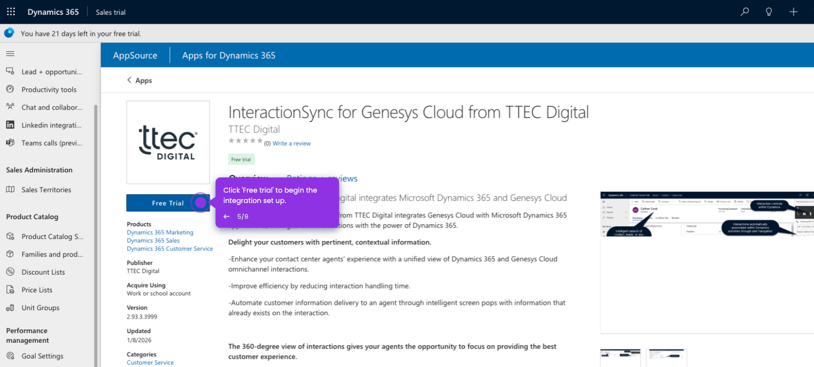Click the Performance management section heading

click(x=28, y=335)
